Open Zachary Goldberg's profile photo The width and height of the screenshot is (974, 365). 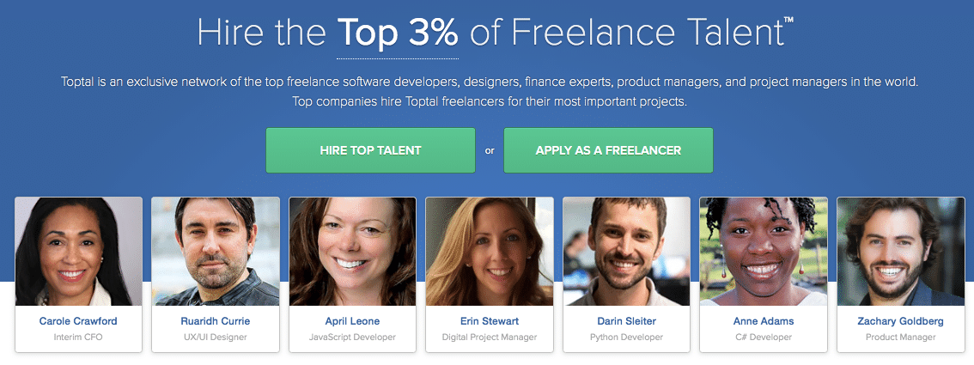901,252
